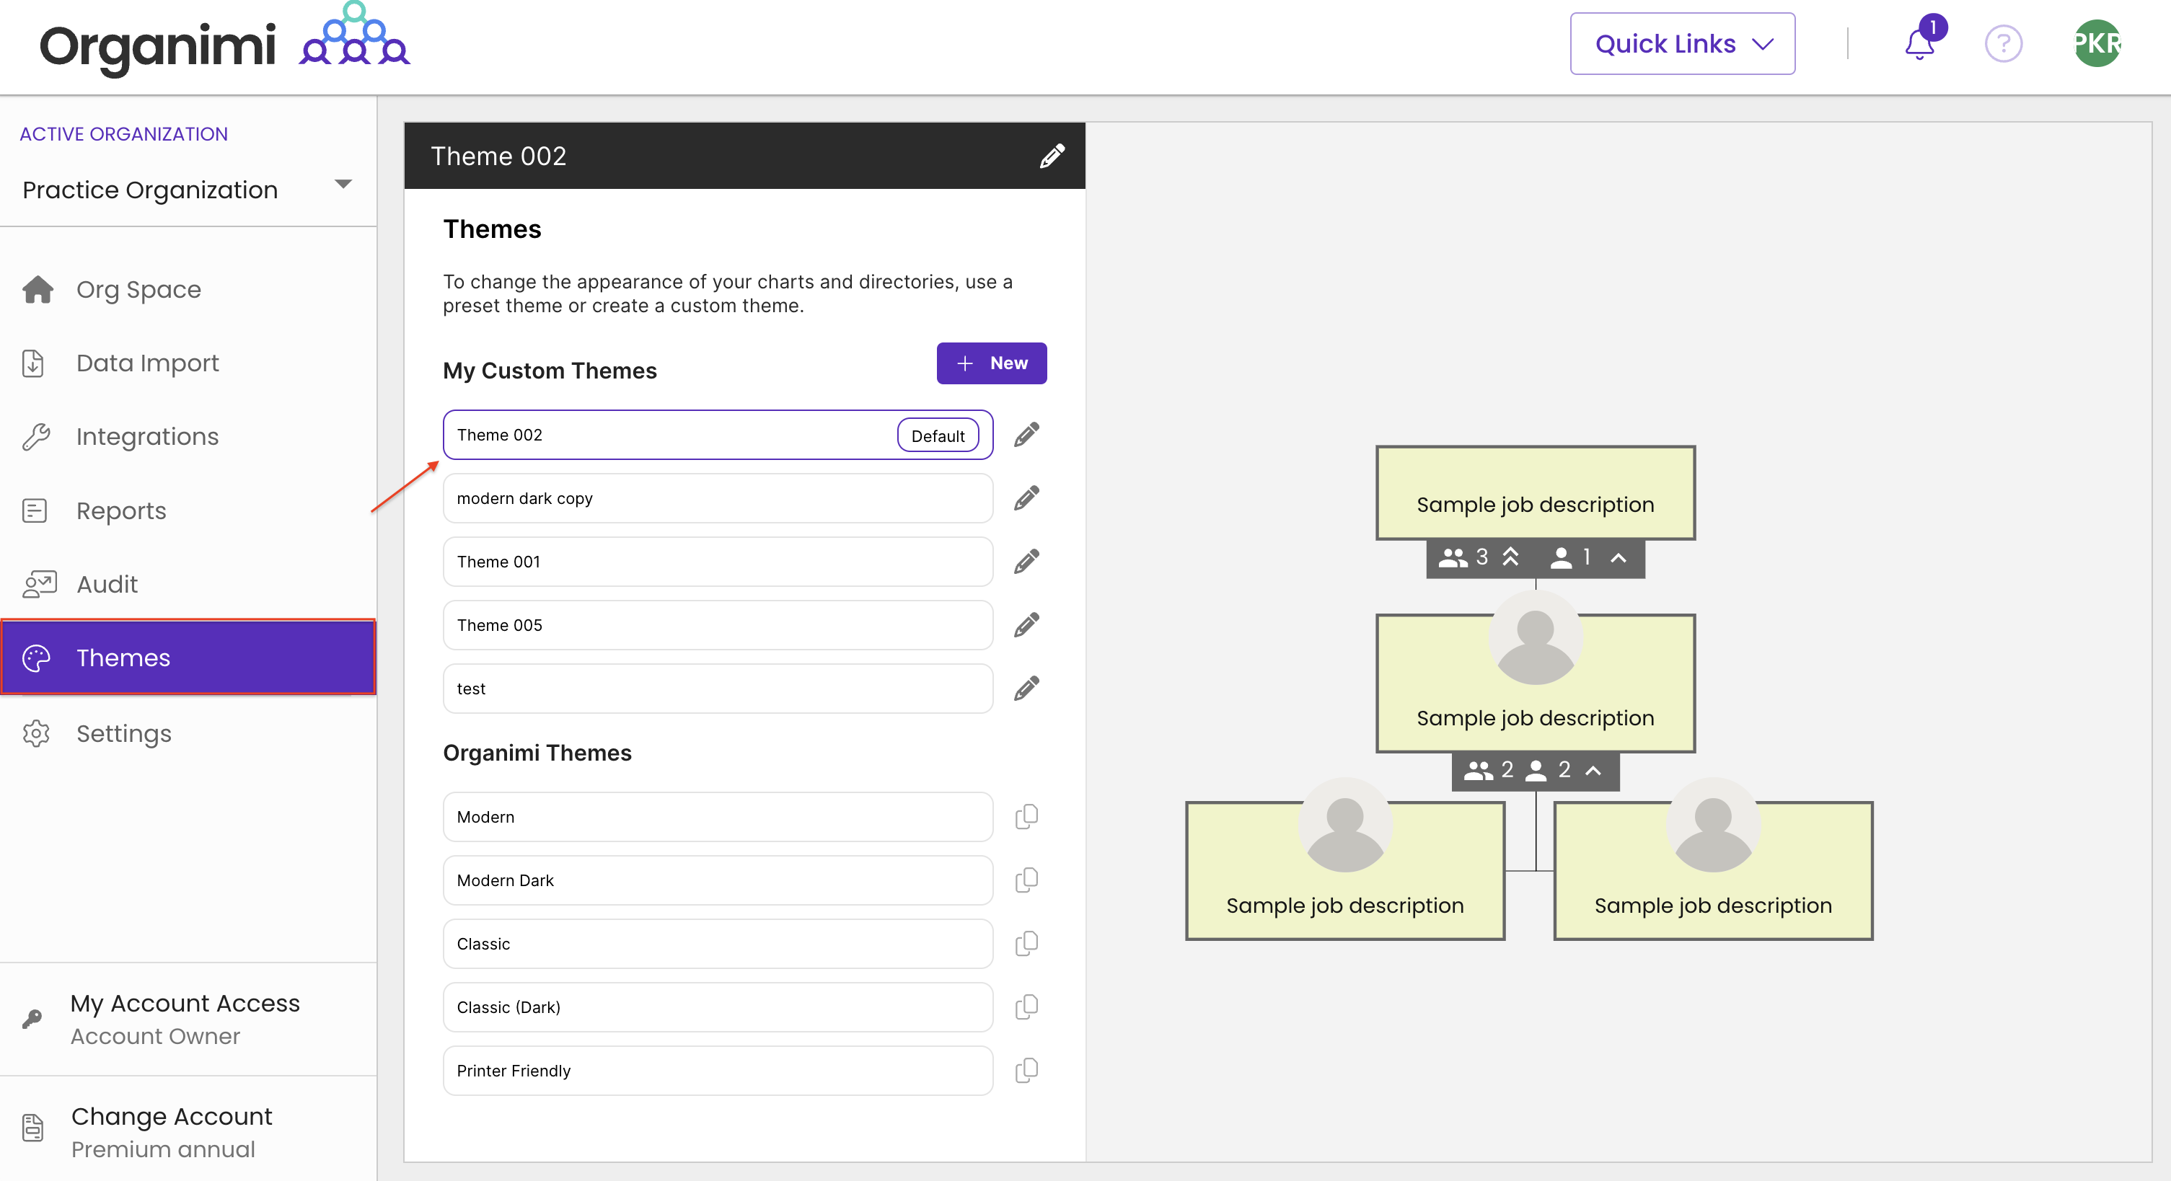Open Org Space from the sidebar
This screenshot has height=1181, width=2171.
point(188,289)
